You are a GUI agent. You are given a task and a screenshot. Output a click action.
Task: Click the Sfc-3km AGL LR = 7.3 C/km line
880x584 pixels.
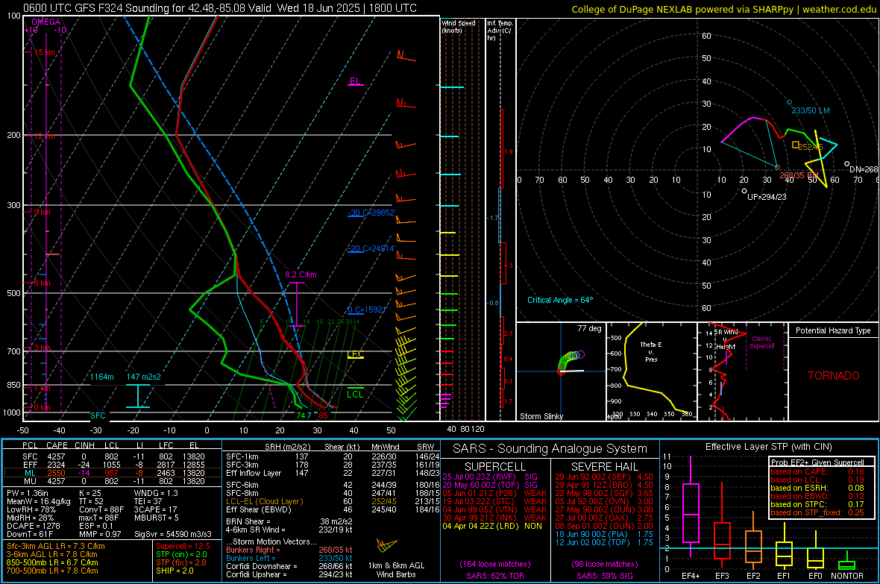[x=56, y=546]
